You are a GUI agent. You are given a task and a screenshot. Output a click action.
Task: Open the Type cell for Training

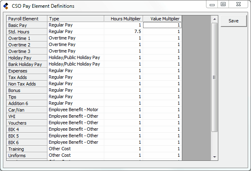tap(73, 149)
